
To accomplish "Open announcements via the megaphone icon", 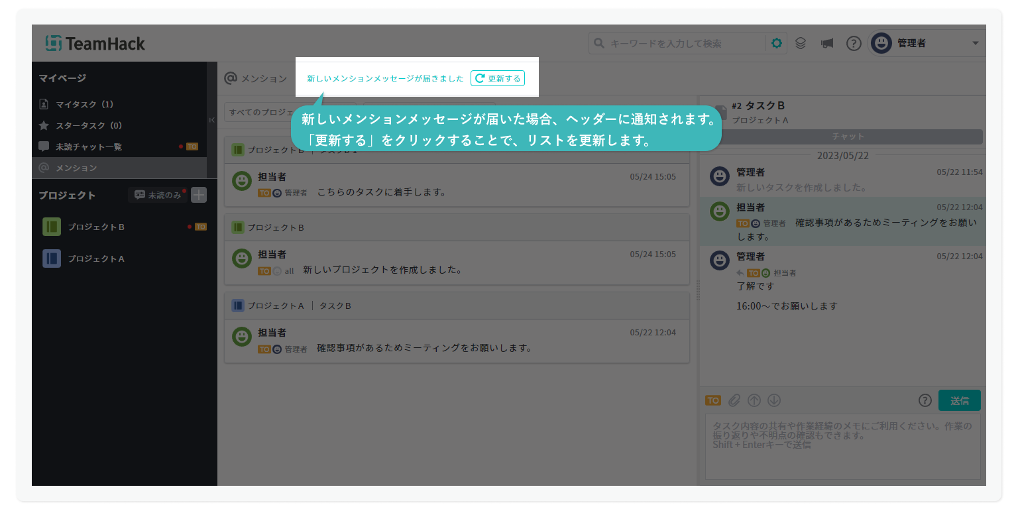I will (826, 44).
